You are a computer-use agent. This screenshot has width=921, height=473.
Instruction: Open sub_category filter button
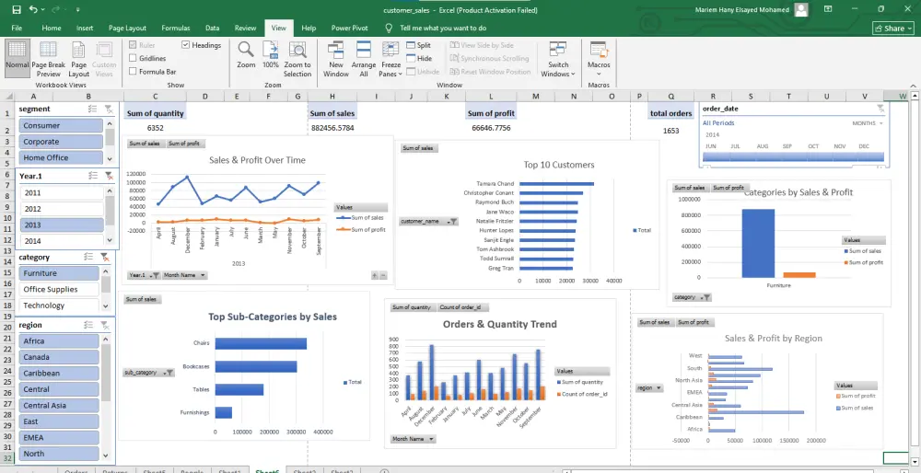pyautogui.click(x=148, y=372)
